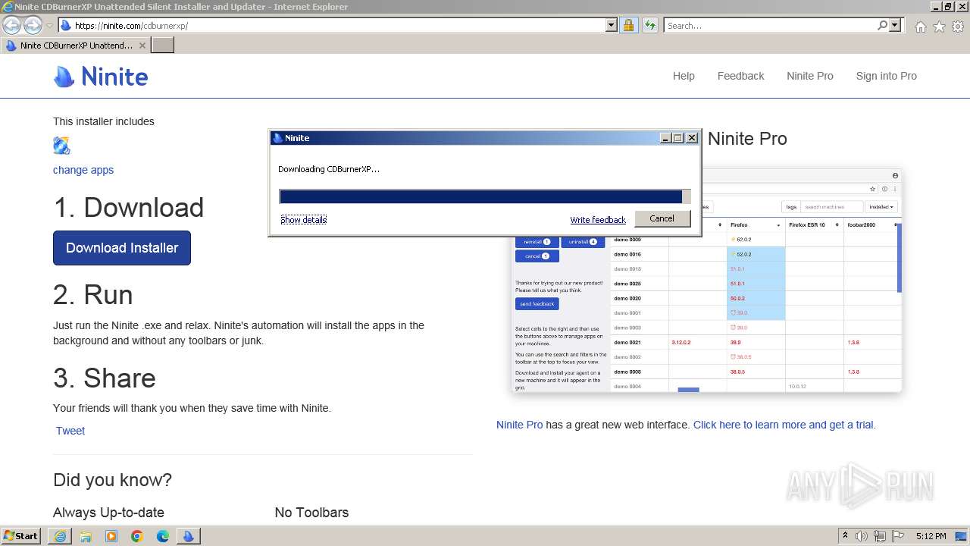
Task: Open Favorites star icon
Action: pos(939,27)
